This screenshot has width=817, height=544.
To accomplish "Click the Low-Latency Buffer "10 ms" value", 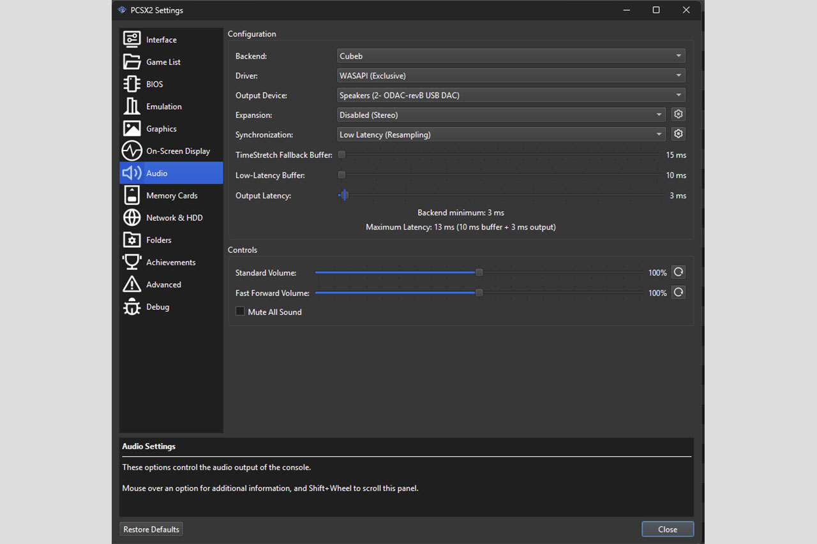I will [676, 175].
